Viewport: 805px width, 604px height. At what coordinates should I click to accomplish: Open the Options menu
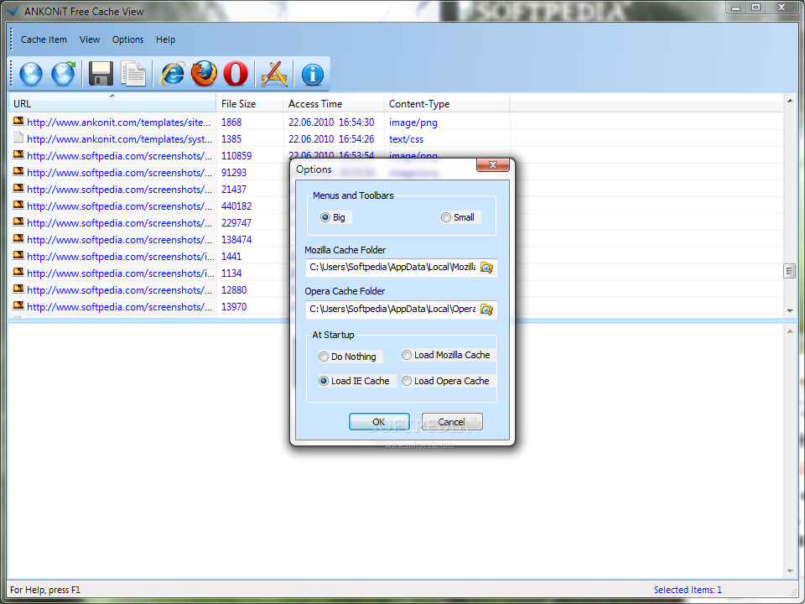click(127, 39)
